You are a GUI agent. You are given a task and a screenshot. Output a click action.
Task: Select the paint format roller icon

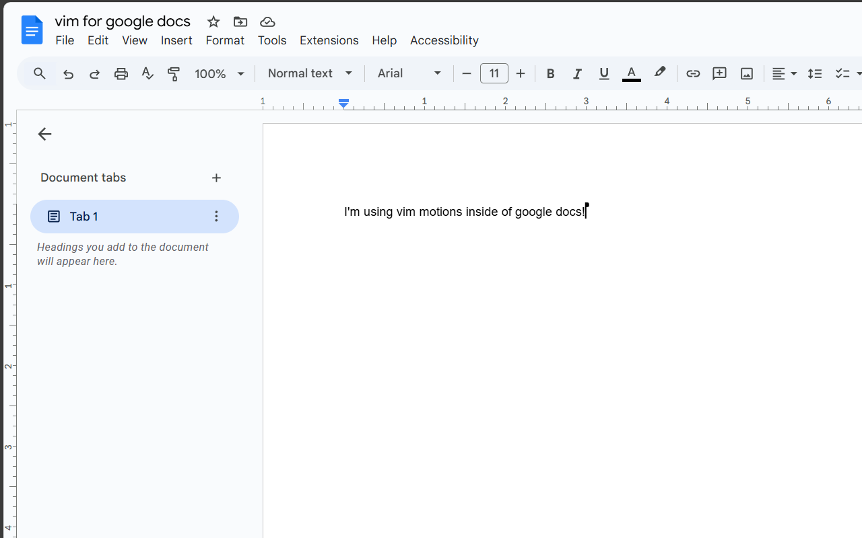(174, 74)
